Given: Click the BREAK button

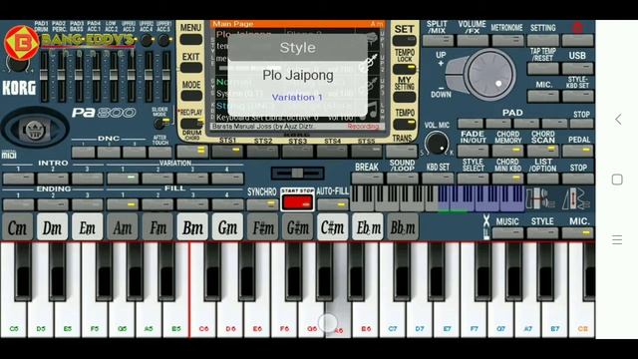Looking at the screenshot, I should [367, 179].
